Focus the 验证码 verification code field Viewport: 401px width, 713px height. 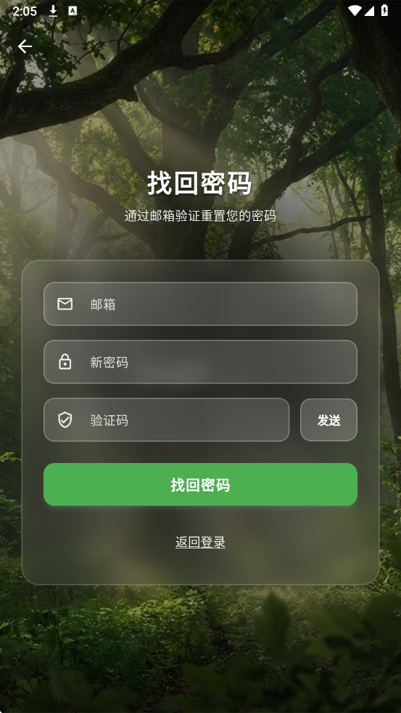click(167, 420)
